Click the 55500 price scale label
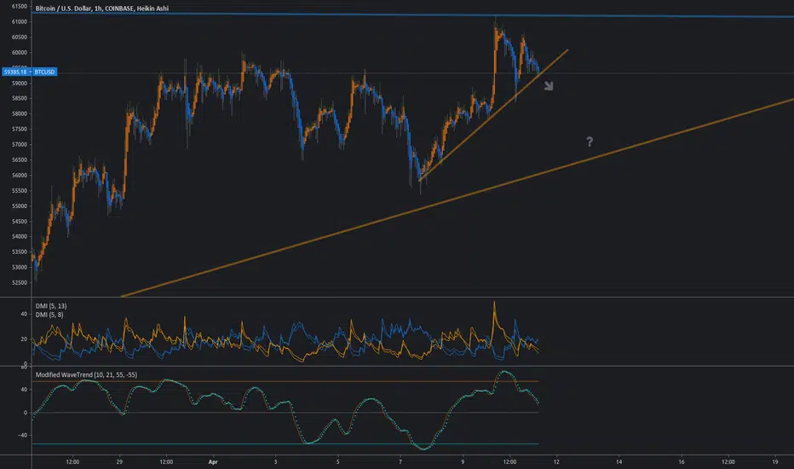The height and width of the screenshot is (469, 794). point(20,191)
